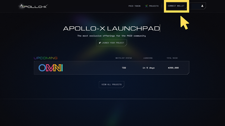Click the CONNECT WALLET button
The height and width of the screenshot is (126, 225).
pos(176,6)
